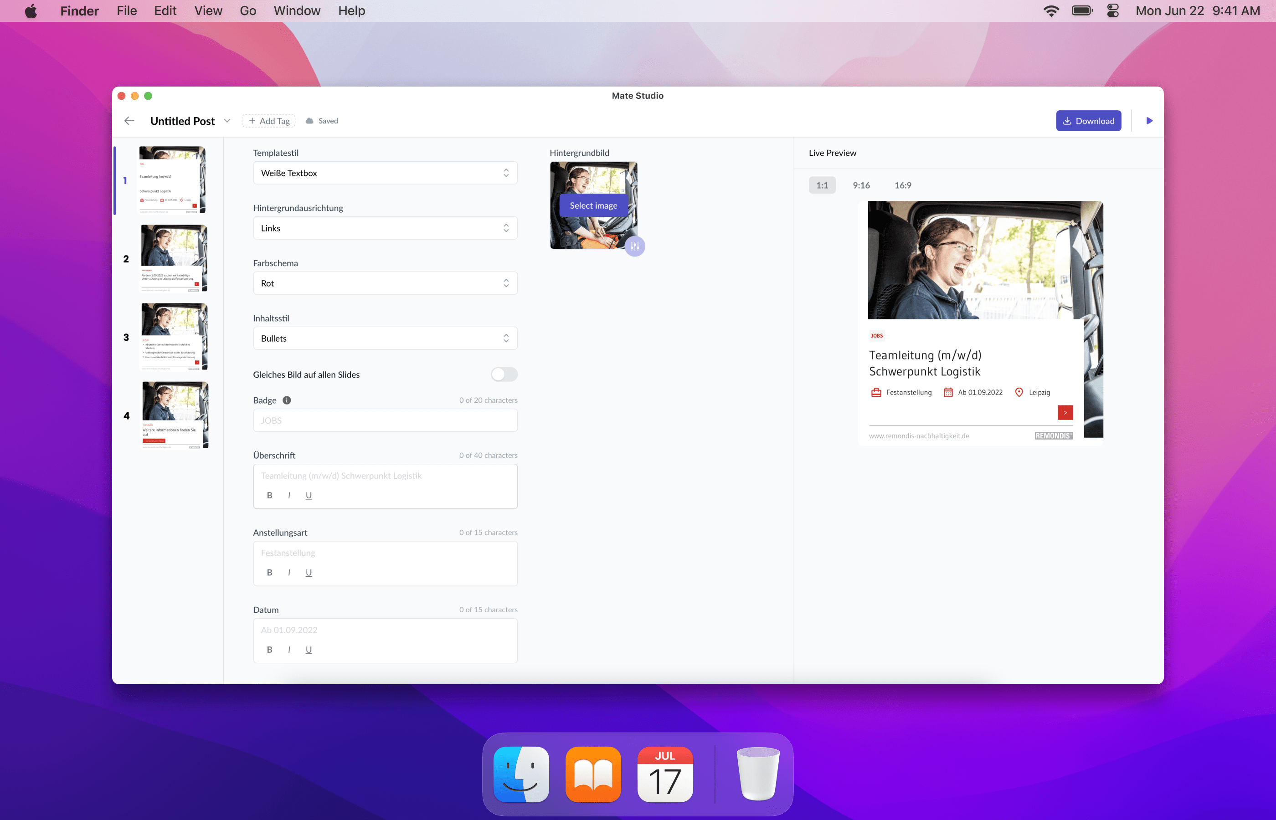Screen dimensions: 1276x820
Task: Select slide 2 thumbnail
Action: click(x=174, y=258)
